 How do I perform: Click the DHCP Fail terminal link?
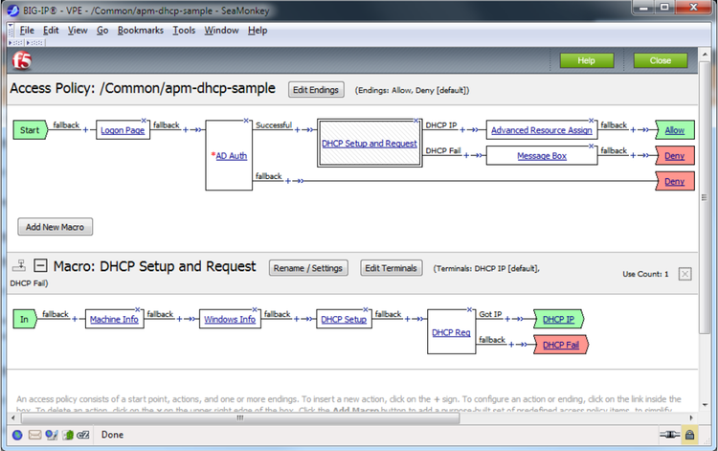(561, 346)
